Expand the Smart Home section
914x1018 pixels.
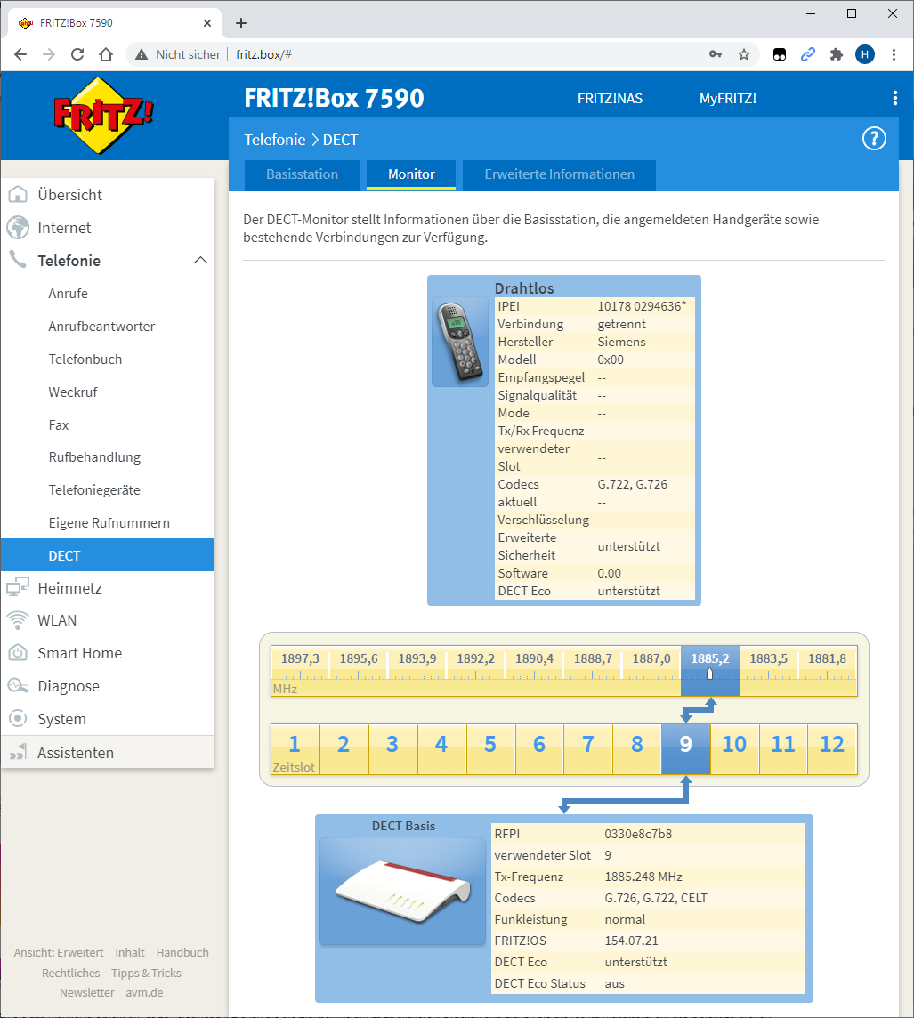coord(79,653)
